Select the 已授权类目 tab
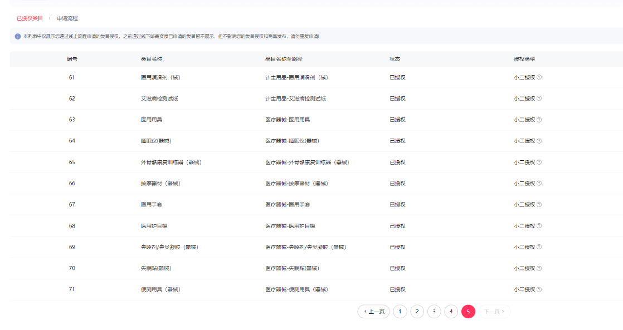 [x=30, y=18]
